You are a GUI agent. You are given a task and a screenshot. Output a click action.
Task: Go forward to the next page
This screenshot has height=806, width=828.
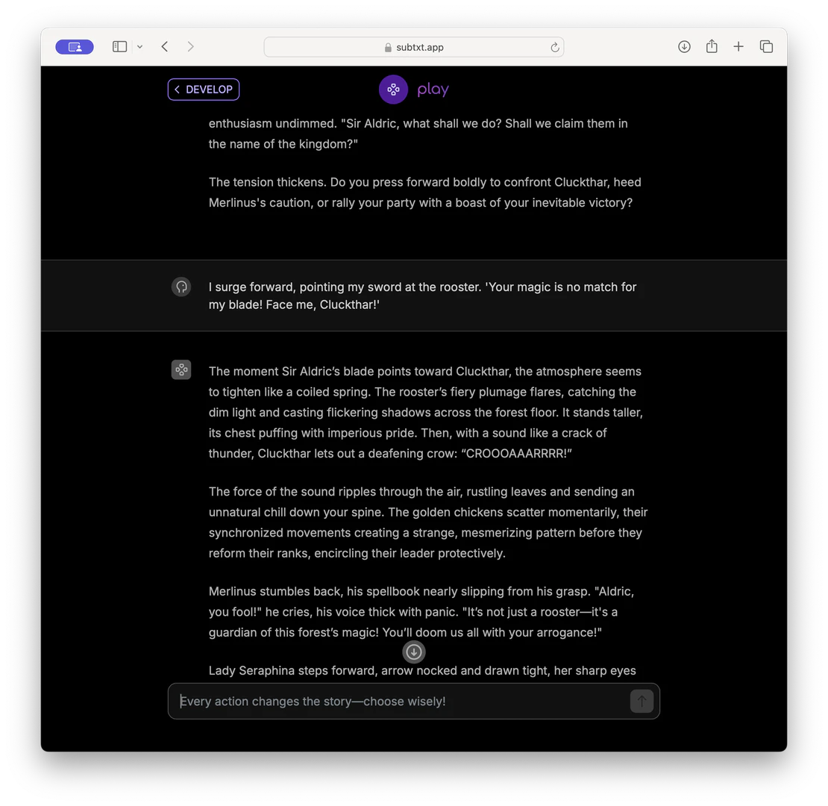(191, 47)
